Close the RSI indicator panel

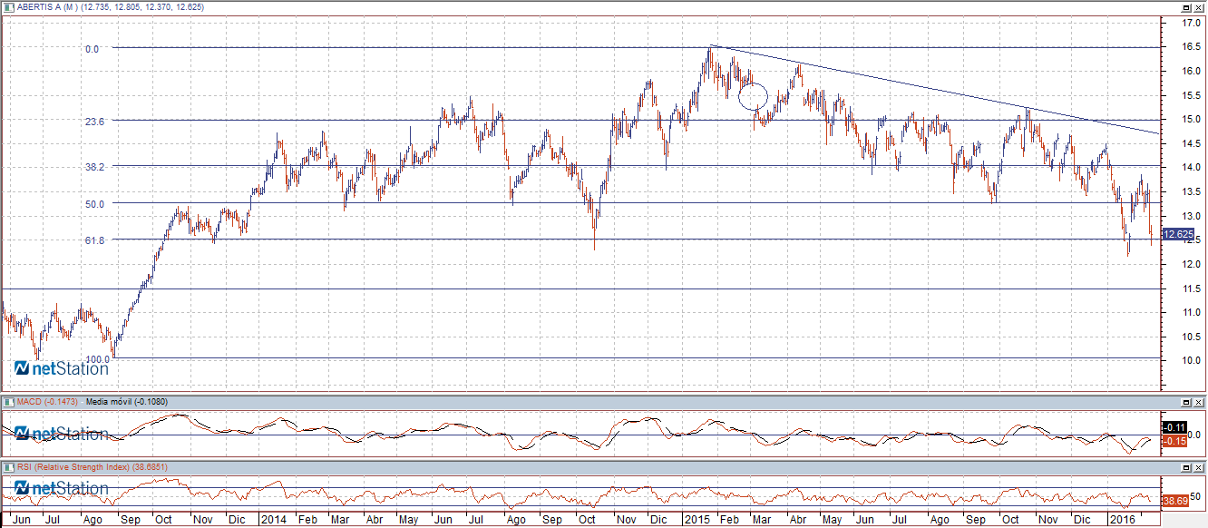(1198, 466)
